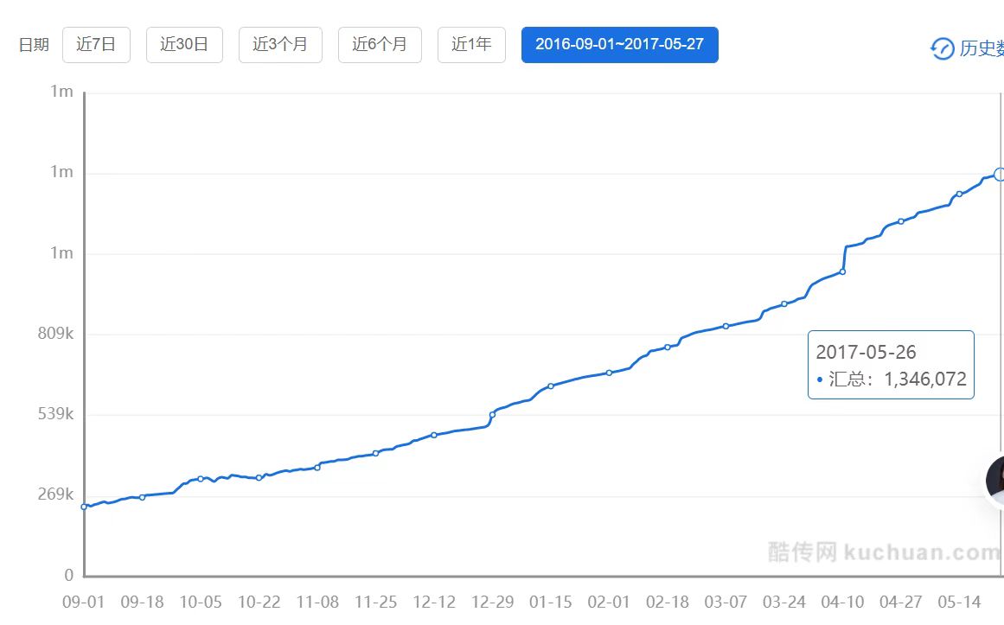Click the data marker above 12-29
The height and width of the screenshot is (625, 1004).
click(492, 415)
